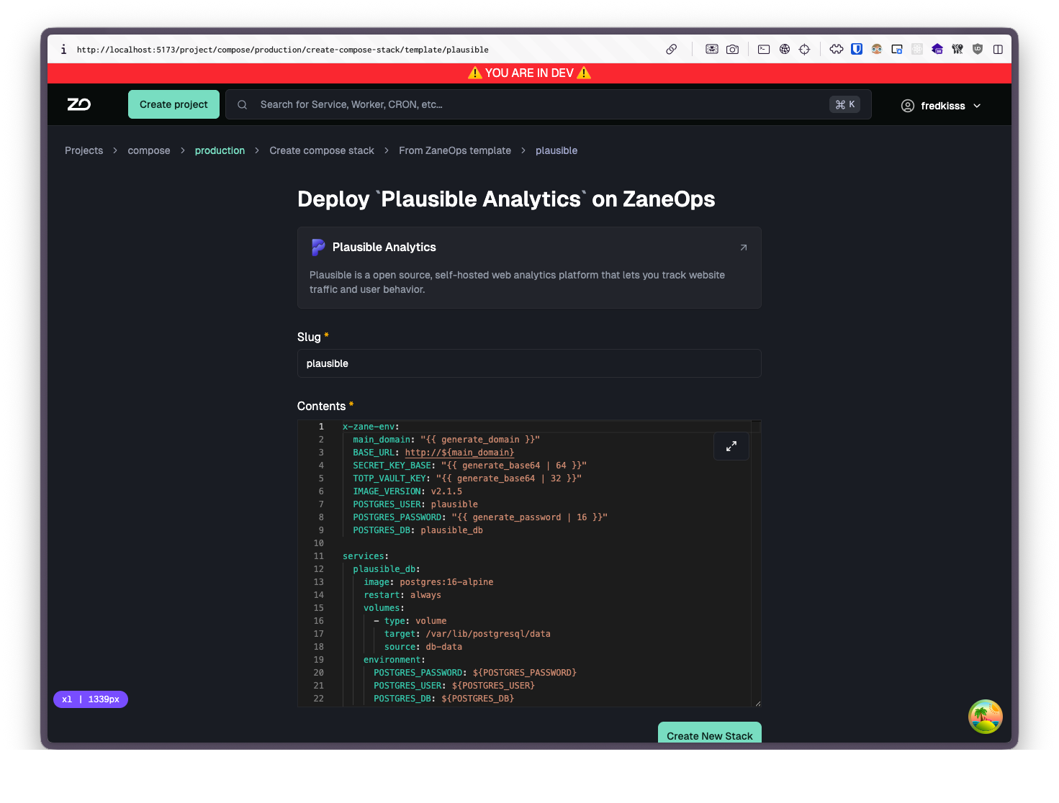The height and width of the screenshot is (803, 1059).
Task: Click the services: line in editor
Action: (x=366, y=556)
